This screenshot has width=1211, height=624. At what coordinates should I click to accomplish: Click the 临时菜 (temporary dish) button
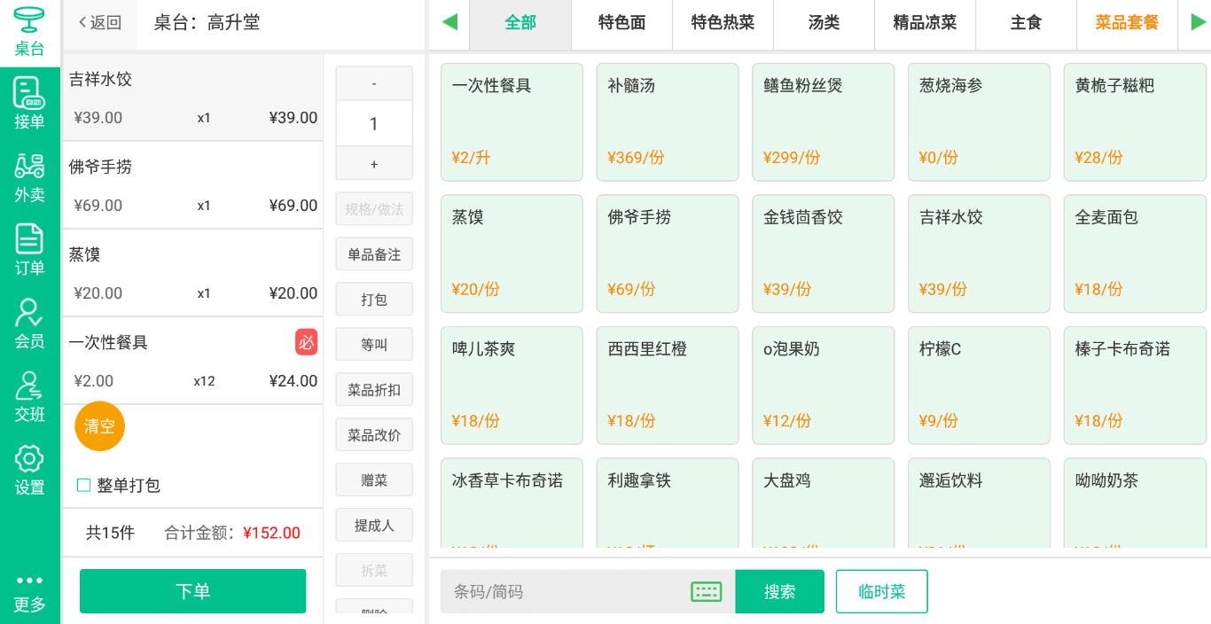pos(881,591)
